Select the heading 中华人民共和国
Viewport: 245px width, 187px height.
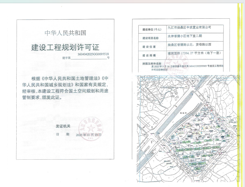65,33
